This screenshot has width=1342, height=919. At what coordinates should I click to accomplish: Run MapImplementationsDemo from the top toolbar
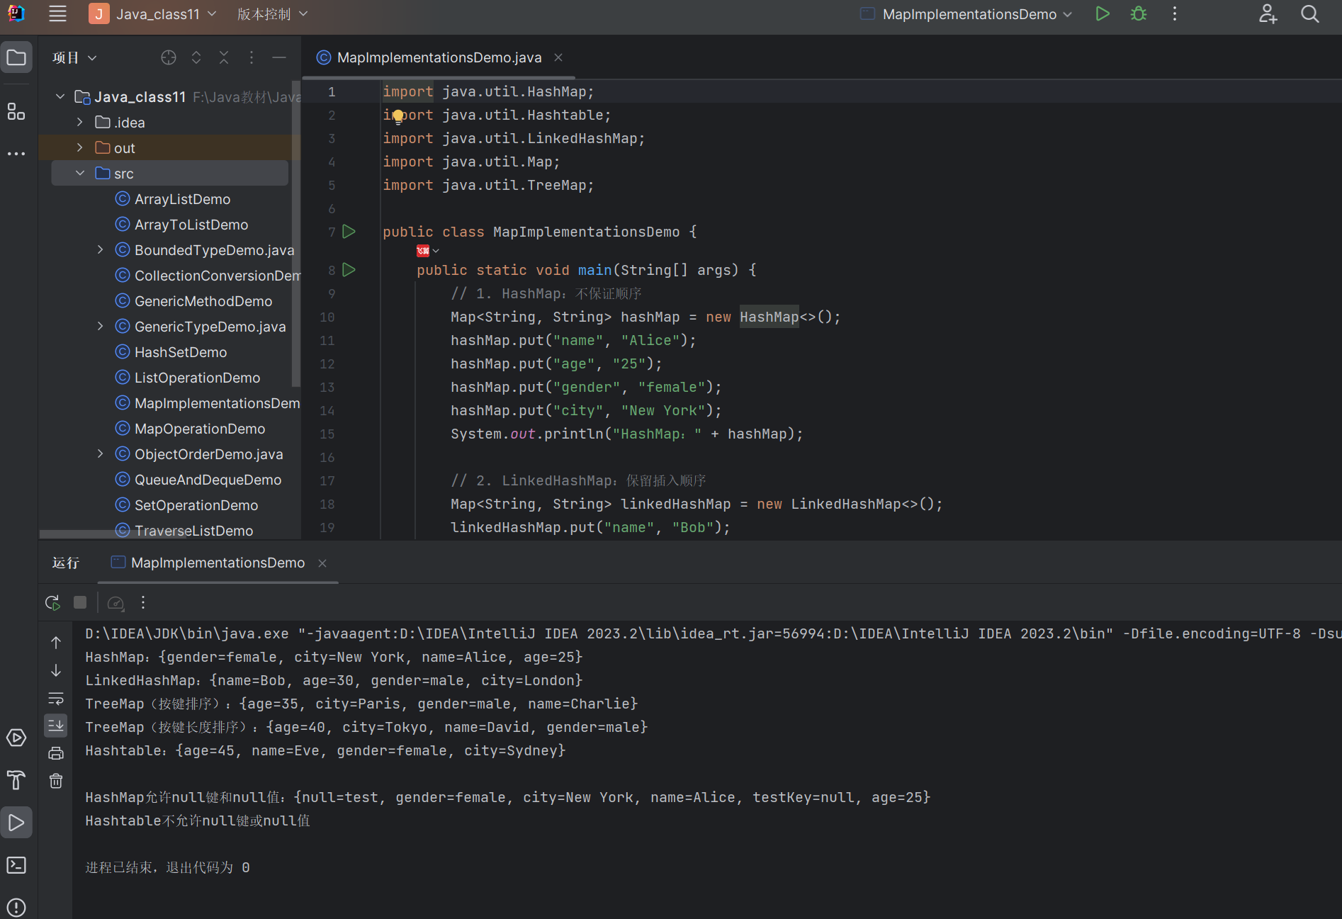click(1103, 14)
